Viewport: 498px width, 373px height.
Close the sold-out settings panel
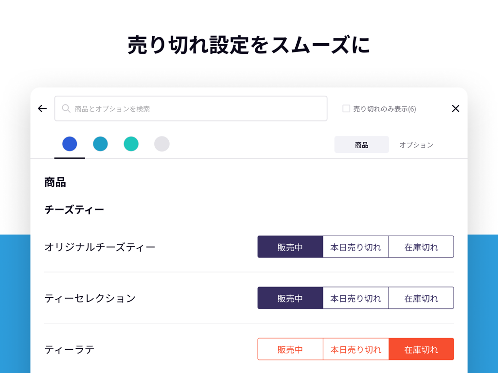pos(455,109)
